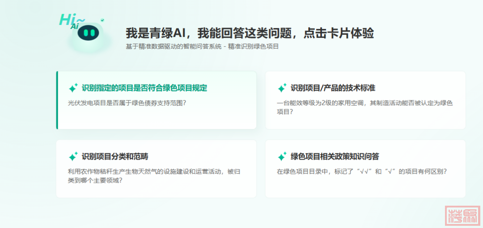The image size is (483, 228).
Task: Open the 绿色项目相关政策知识问答 card title
Action: (335, 157)
